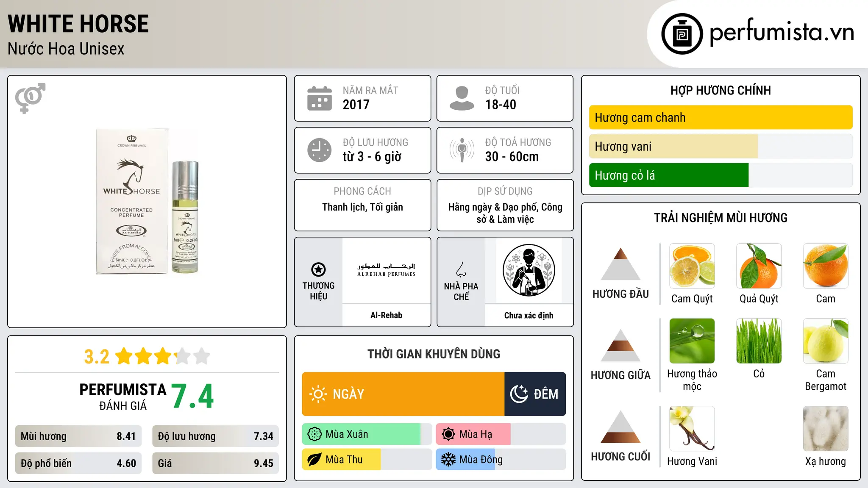The height and width of the screenshot is (488, 868).
Task: Click the perfume bottle logo icon beside perfumista.vn
Action: pos(682,34)
